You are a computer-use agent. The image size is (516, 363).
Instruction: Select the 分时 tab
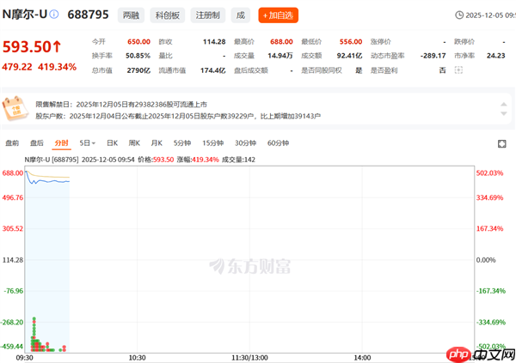tap(62, 143)
